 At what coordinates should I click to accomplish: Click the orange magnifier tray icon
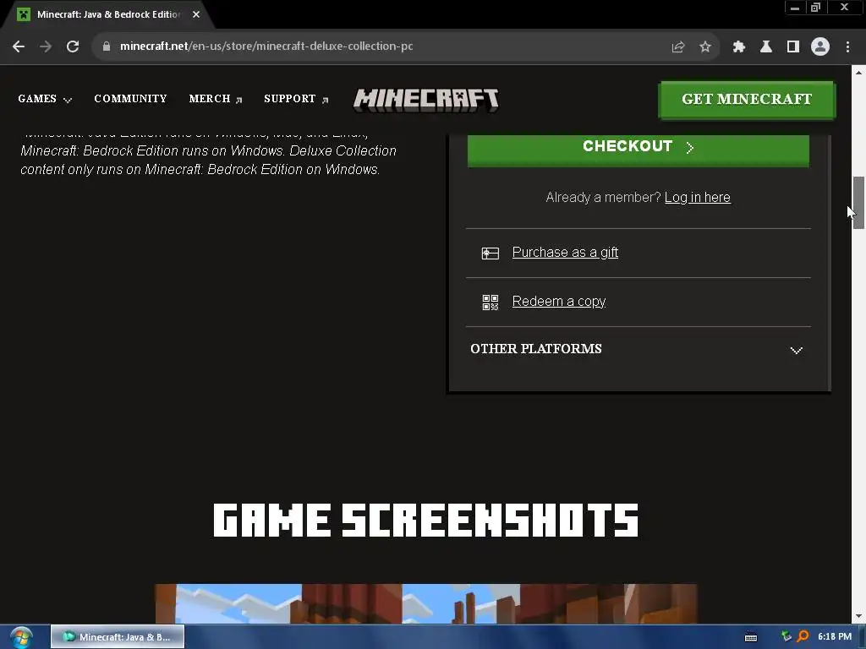pyautogui.click(x=803, y=636)
